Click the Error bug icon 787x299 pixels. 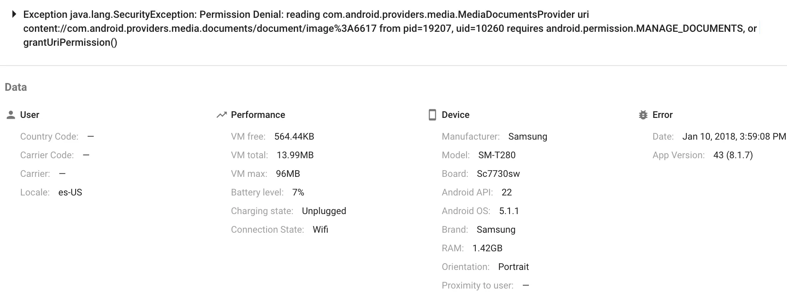pyautogui.click(x=643, y=115)
